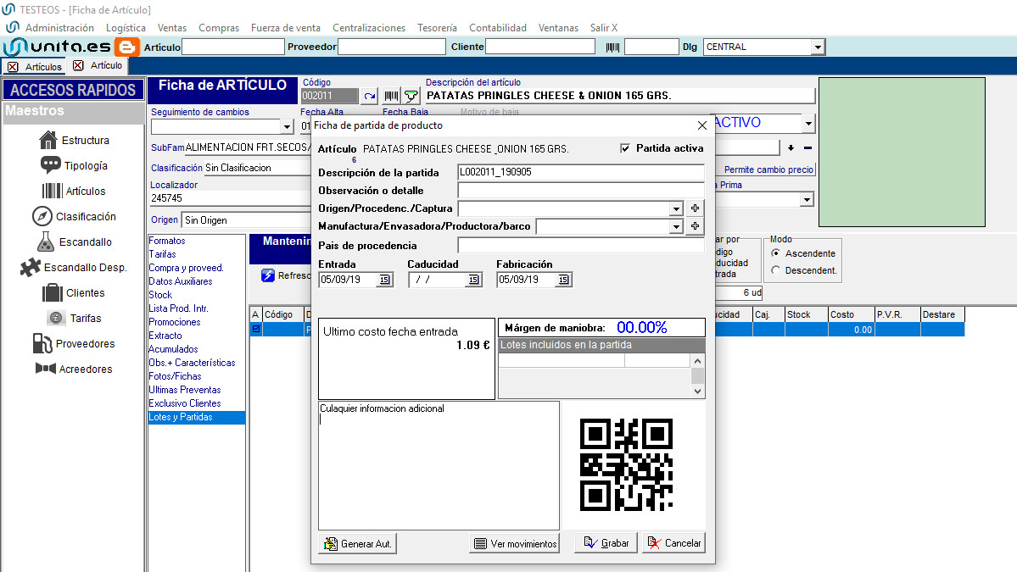Viewport: 1017px width, 572px height.
Task: Open Escandallo flask icon
Action: click(46, 242)
